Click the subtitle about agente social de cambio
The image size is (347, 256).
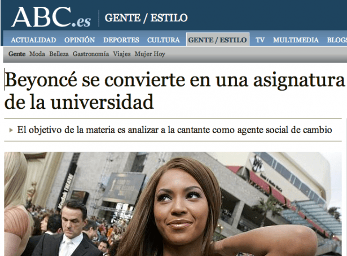tap(174, 130)
